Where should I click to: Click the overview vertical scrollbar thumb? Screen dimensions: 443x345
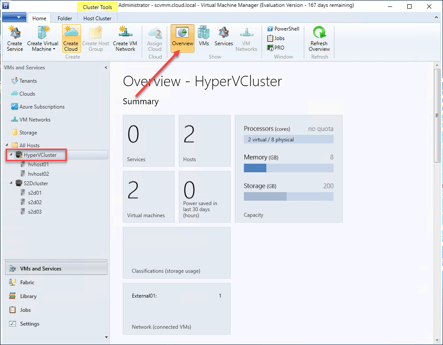(x=437, y=116)
